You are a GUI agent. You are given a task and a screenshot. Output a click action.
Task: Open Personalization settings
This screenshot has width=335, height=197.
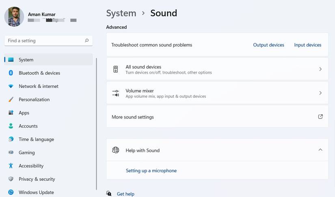(x=49, y=99)
